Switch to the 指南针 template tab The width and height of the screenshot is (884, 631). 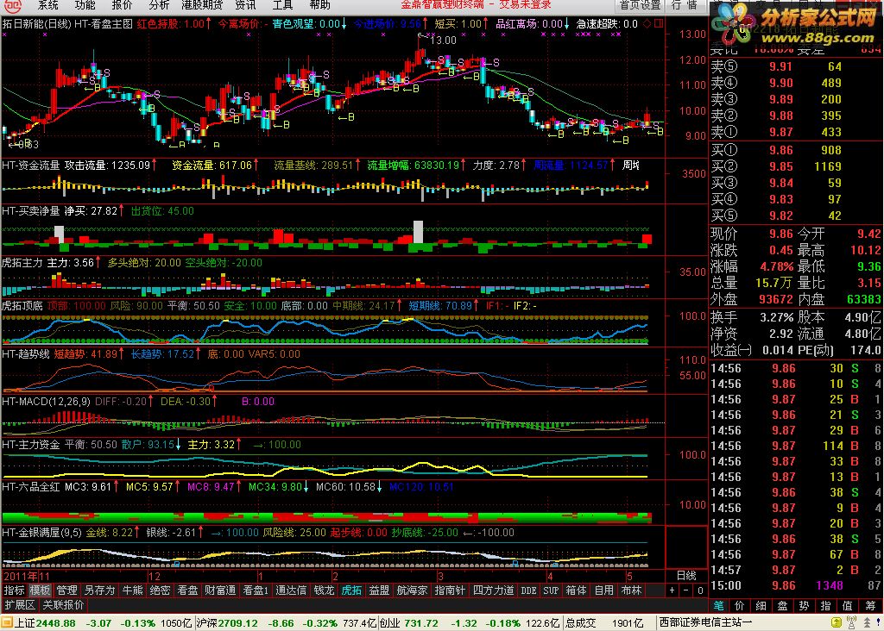click(x=449, y=590)
